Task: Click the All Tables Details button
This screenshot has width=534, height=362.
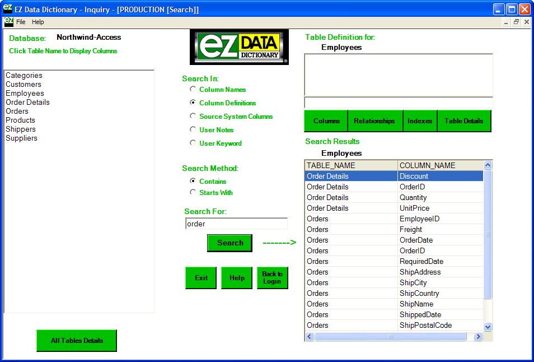Action: click(77, 341)
